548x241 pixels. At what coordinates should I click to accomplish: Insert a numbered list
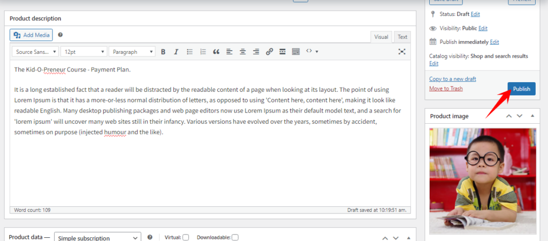[203, 52]
